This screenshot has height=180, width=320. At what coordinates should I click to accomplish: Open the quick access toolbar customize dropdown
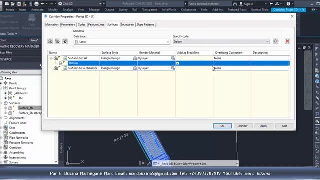click(104, 4)
